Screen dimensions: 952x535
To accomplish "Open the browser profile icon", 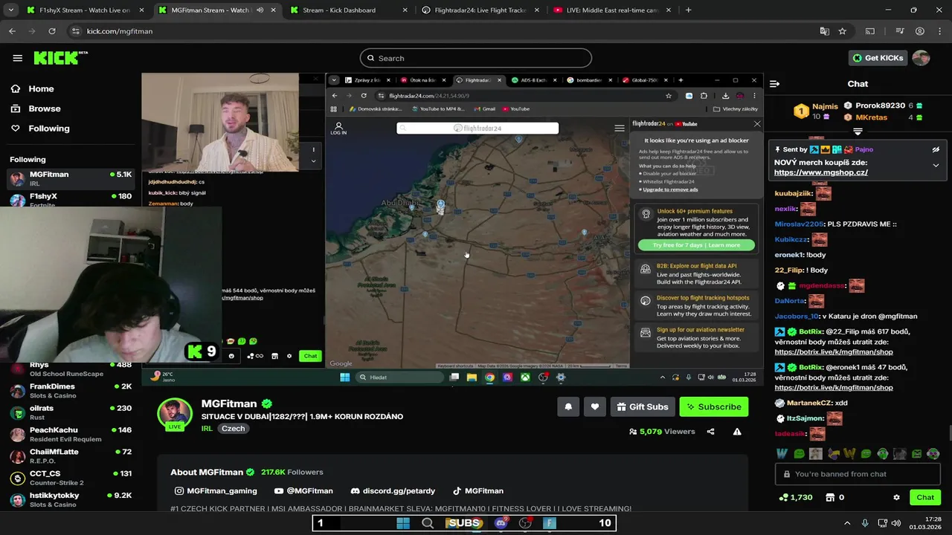I will click(x=920, y=31).
